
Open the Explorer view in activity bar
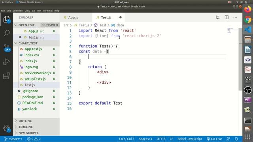(x=6, y=19)
